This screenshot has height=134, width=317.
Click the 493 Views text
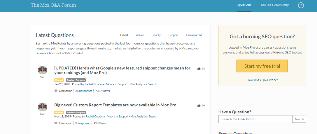[100, 123]
